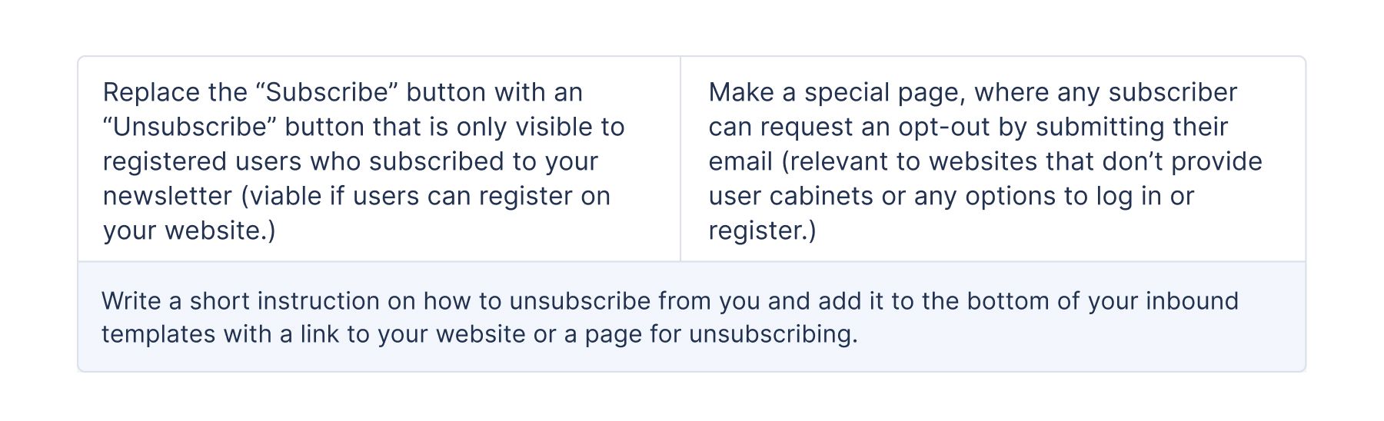The image size is (1384, 421).
Task: Click the cell about making a special page
Action: (x=993, y=159)
